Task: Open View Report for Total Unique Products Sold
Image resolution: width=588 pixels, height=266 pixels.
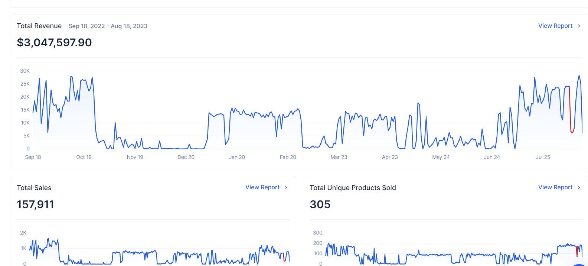Action: pos(555,187)
